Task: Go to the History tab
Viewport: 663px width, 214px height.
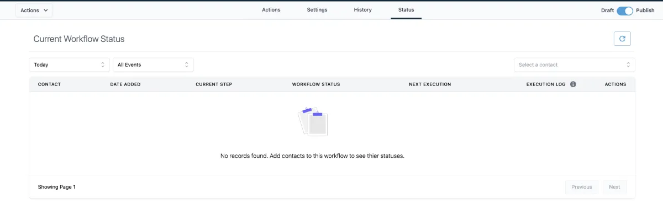Action: tap(363, 10)
